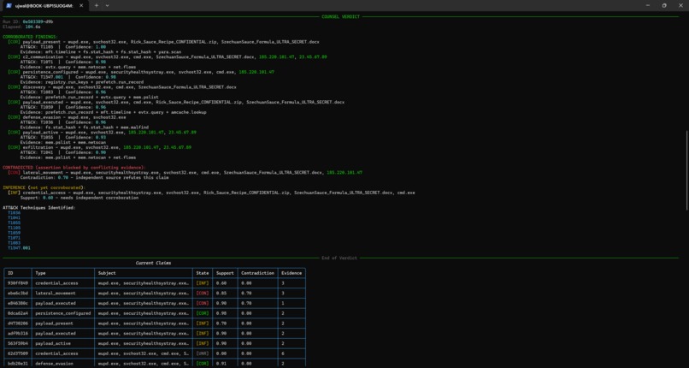Screen dimensions: 689x368
Task: Click the [COR] state in persistence_configured row
Action: coord(203,313)
